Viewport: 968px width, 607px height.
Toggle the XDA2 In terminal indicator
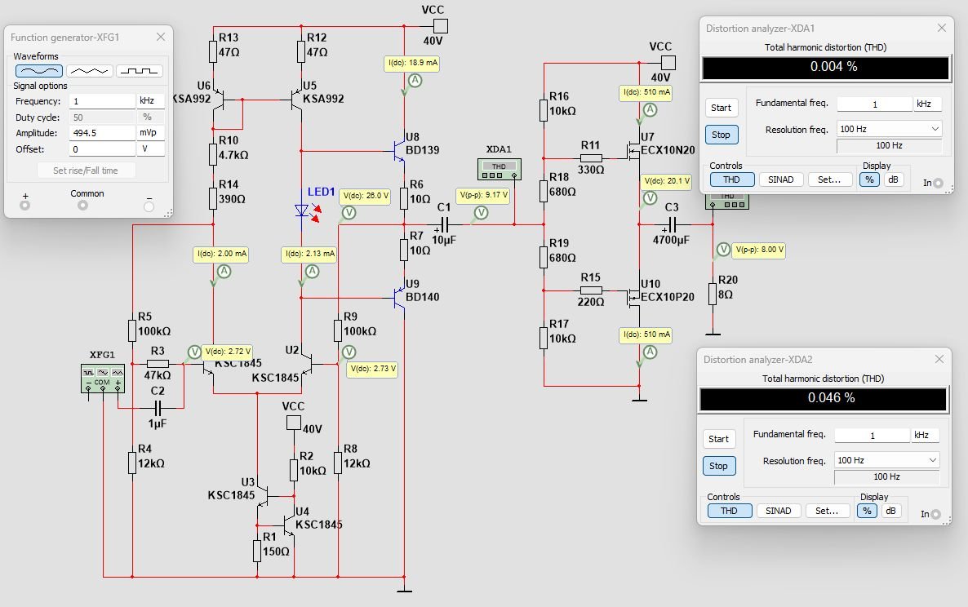(x=936, y=514)
